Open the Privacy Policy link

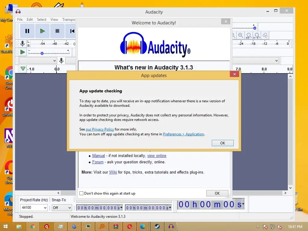click(x=100, y=129)
